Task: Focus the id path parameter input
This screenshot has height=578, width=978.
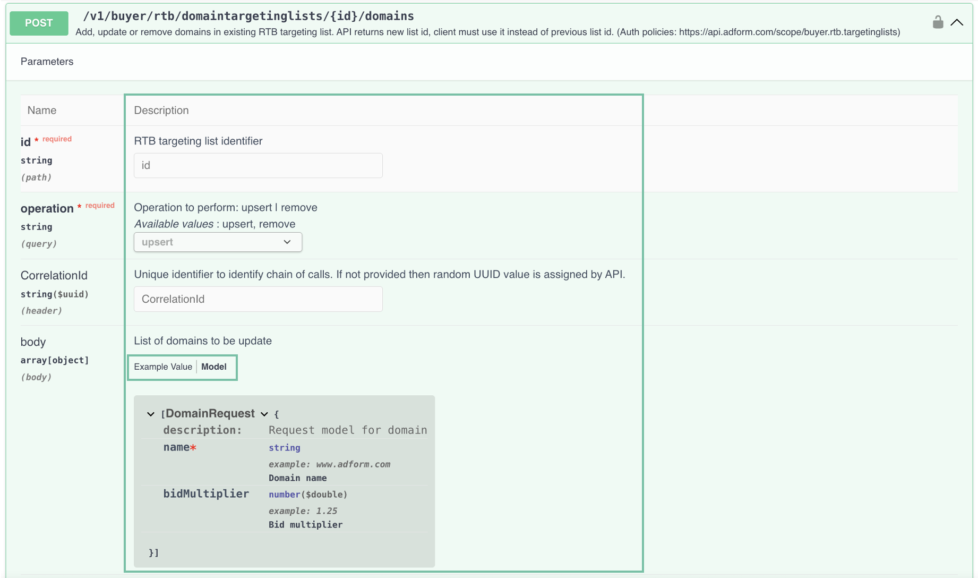Action: click(258, 165)
